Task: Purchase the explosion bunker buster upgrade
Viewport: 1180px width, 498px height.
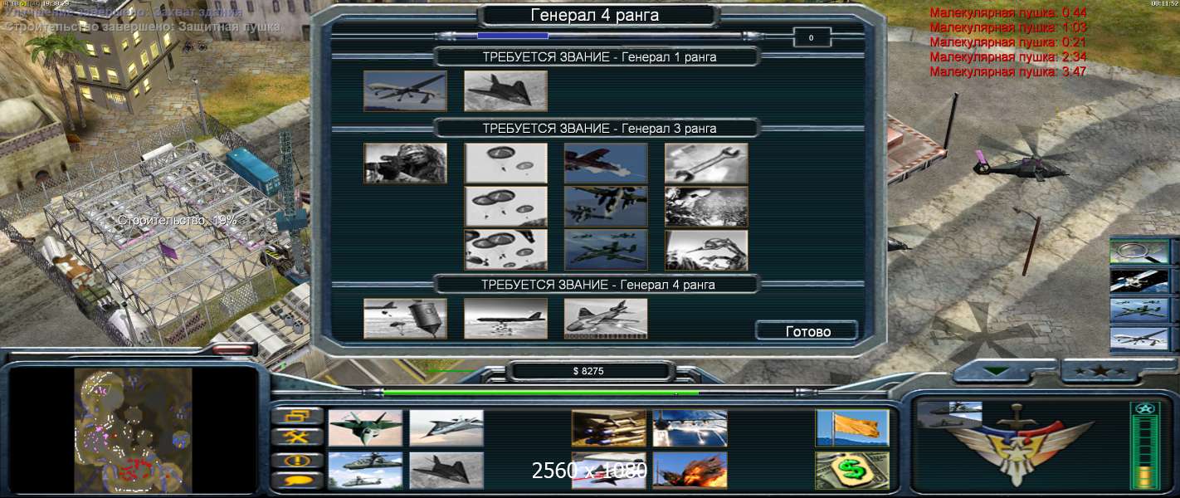Action: pos(690,470)
